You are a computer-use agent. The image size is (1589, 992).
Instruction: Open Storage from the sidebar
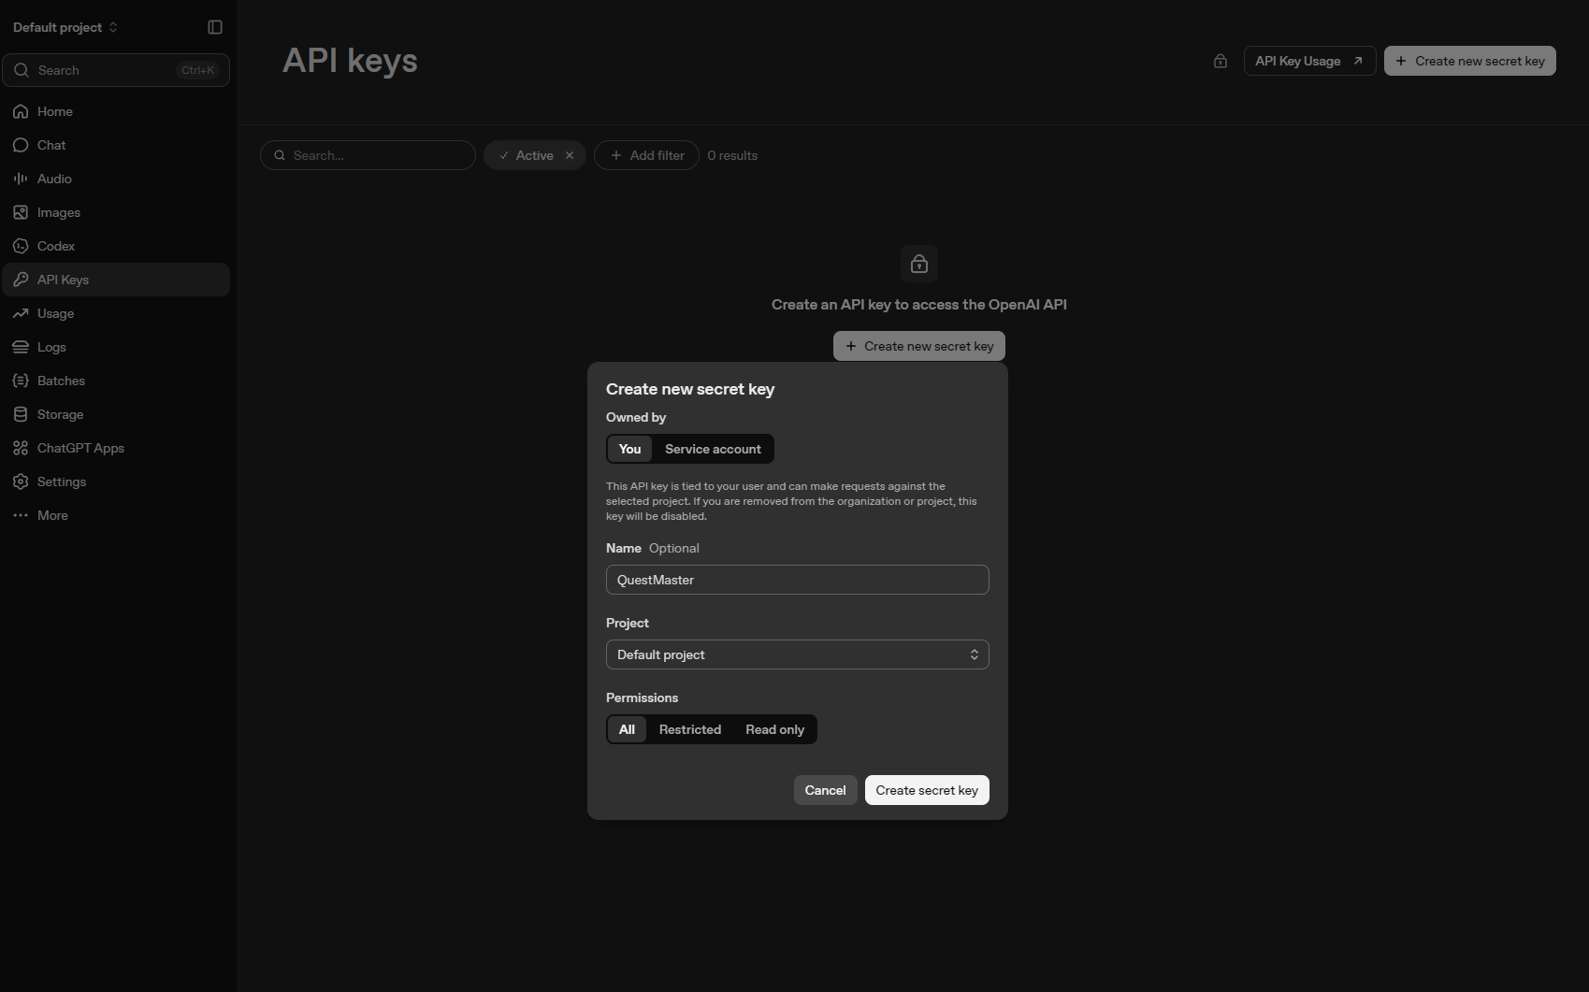click(116, 414)
